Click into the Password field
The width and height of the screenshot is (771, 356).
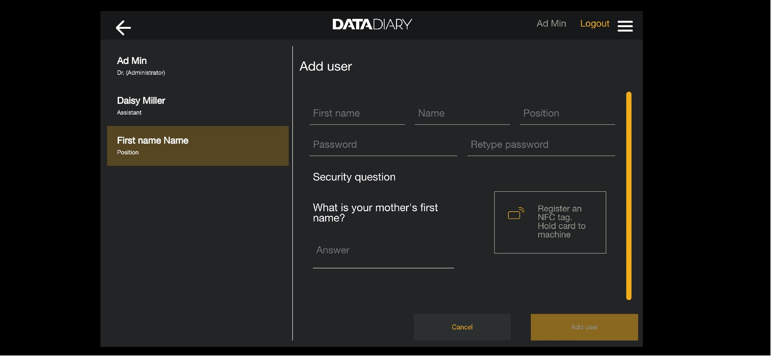click(383, 145)
